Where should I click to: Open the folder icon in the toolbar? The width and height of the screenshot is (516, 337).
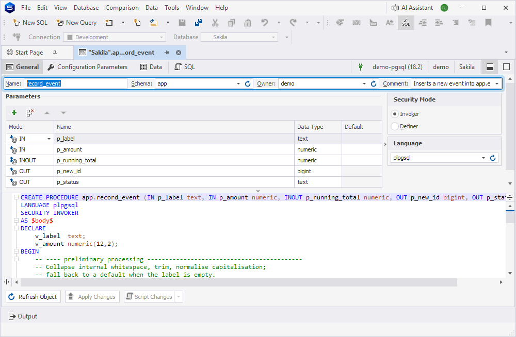click(154, 23)
